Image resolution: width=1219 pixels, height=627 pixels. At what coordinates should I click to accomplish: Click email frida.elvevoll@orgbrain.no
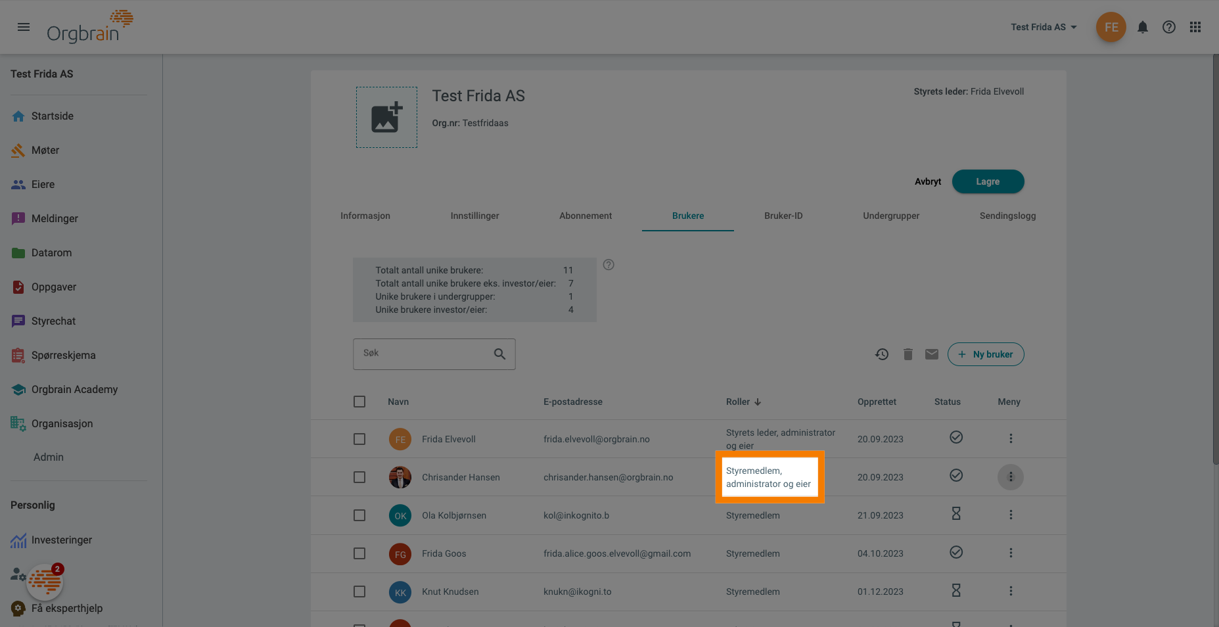click(x=596, y=439)
